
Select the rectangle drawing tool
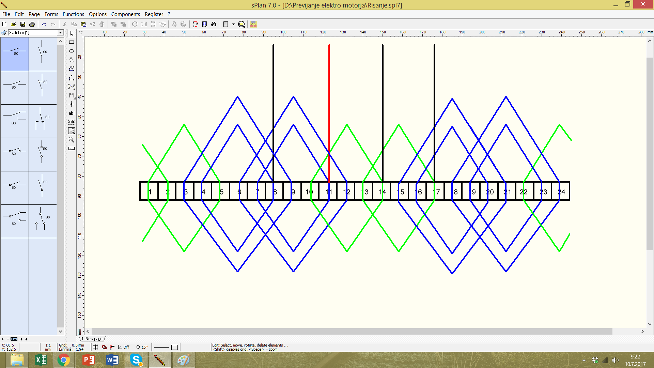tap(72, 42)
